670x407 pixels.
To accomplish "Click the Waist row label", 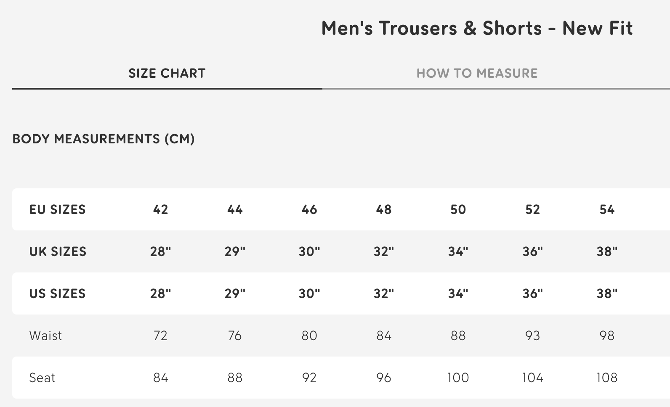I will click(45, 336).
